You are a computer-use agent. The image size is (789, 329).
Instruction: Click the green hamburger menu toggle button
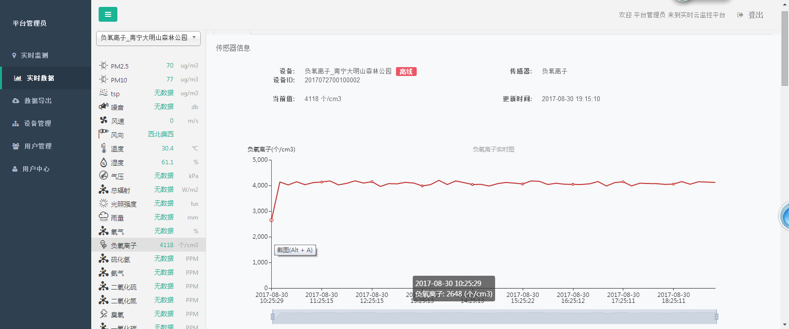click(x=108, y=14)
